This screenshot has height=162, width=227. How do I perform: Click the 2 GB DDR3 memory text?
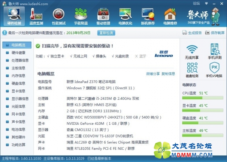[x=94, y=111]
